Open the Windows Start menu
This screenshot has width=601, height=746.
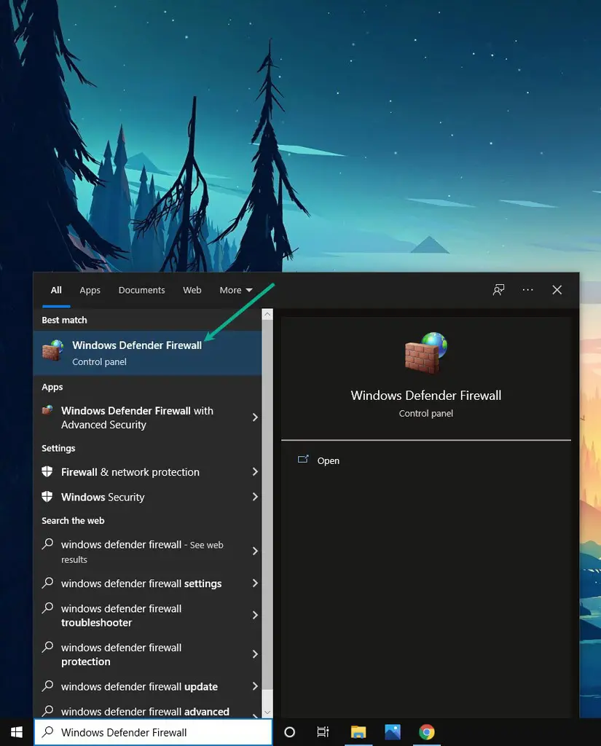pyautogui.click(x=17, y=732)
